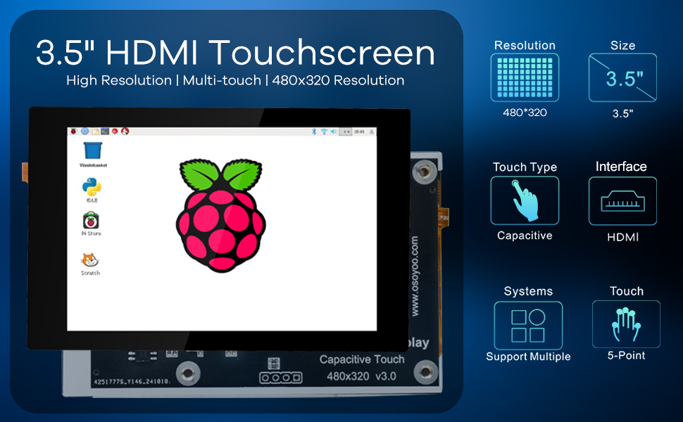
Task: Click the Capacitive pointing hand icon
Action: [x=525, y=200]
